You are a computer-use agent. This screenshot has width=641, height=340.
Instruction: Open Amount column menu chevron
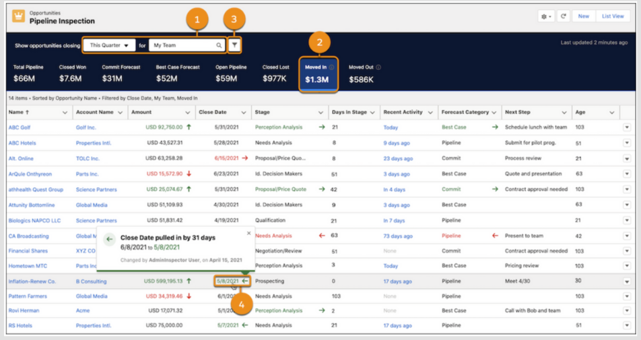point(188,112)
